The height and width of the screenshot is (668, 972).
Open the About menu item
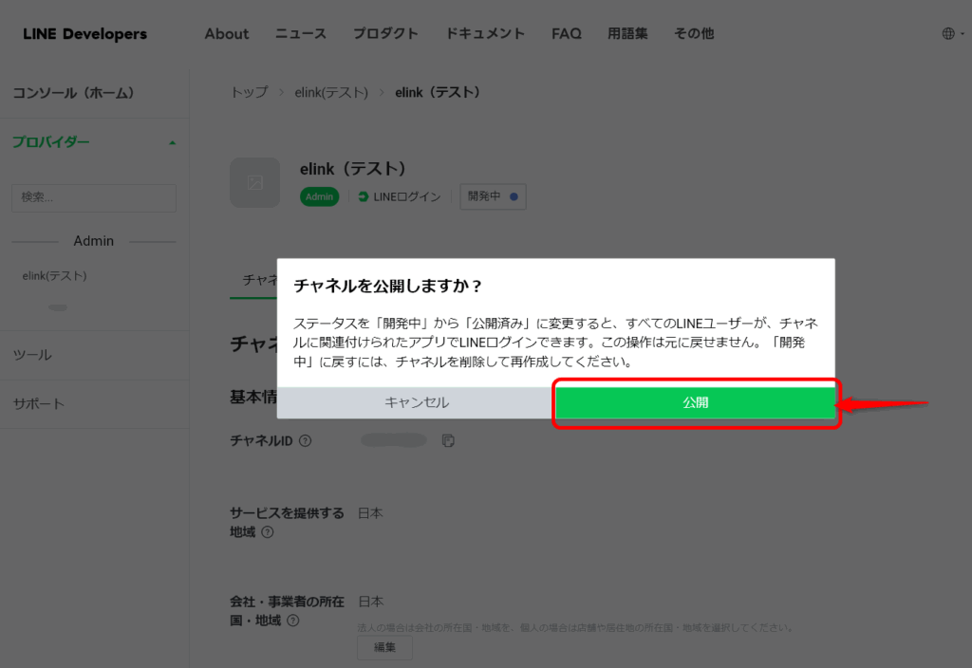tap(226, 34)
